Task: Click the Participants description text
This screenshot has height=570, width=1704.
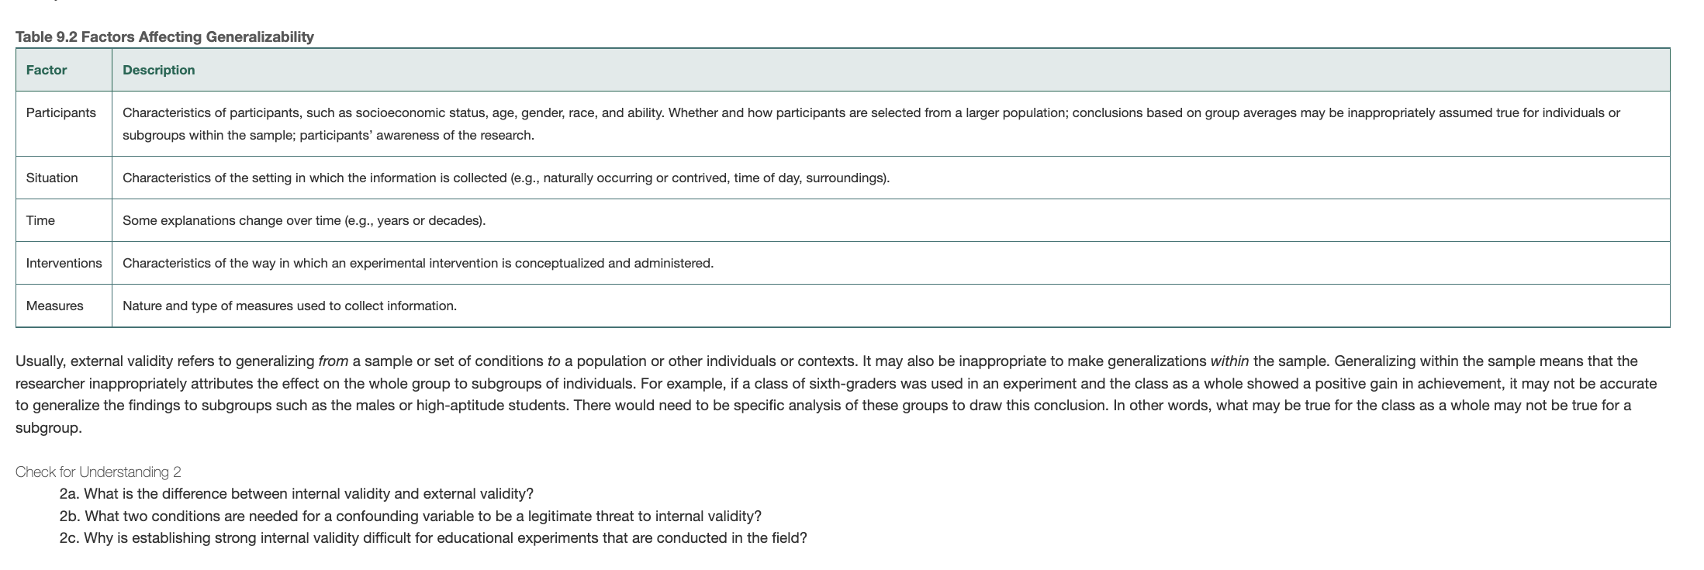Action: click(x=871, y=124)
